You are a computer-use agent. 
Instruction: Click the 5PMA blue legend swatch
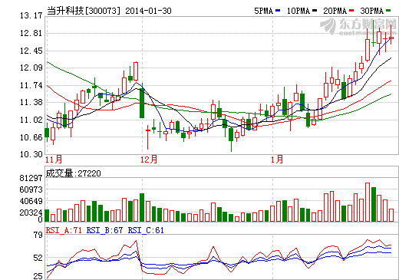[x=278, y=11]
